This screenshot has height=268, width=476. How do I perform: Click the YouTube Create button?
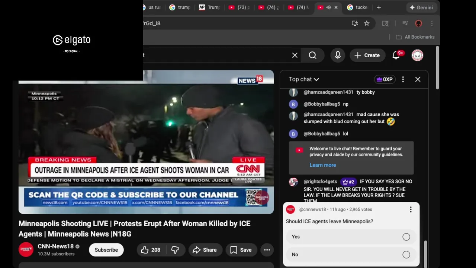click(x=367, y=55)
